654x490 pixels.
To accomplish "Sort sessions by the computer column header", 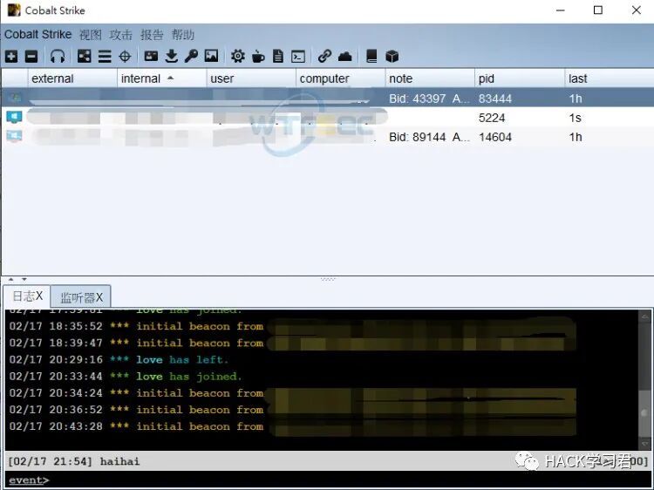I will click(x=340, y=78).
